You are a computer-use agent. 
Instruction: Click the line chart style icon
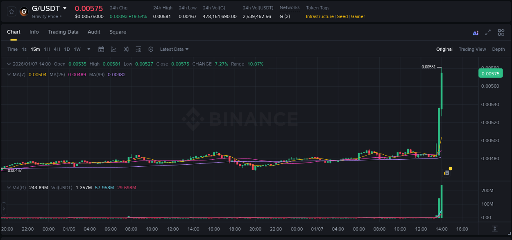click(x=113, y=49)
